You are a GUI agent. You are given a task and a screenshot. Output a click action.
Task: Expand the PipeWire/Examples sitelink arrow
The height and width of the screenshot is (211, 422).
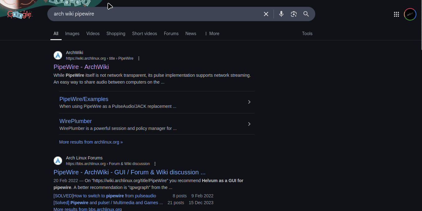coord(249,102)
